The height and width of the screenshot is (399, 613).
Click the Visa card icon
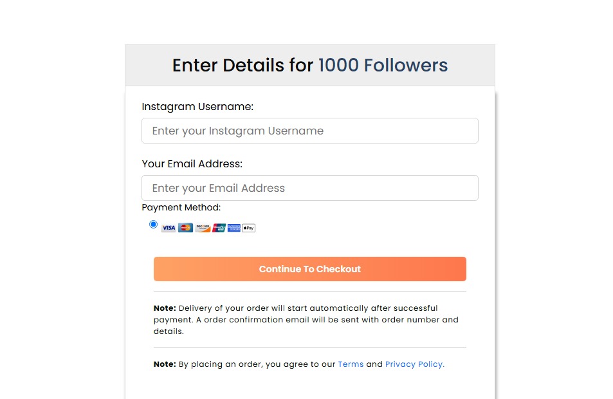pyautogui.click(x=169, y=228)
